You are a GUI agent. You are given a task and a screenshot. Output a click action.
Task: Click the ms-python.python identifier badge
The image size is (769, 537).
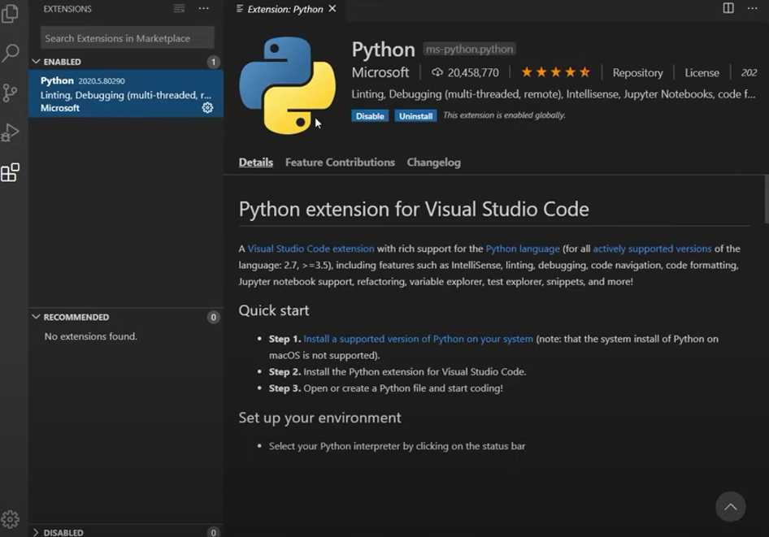(469, 49)
